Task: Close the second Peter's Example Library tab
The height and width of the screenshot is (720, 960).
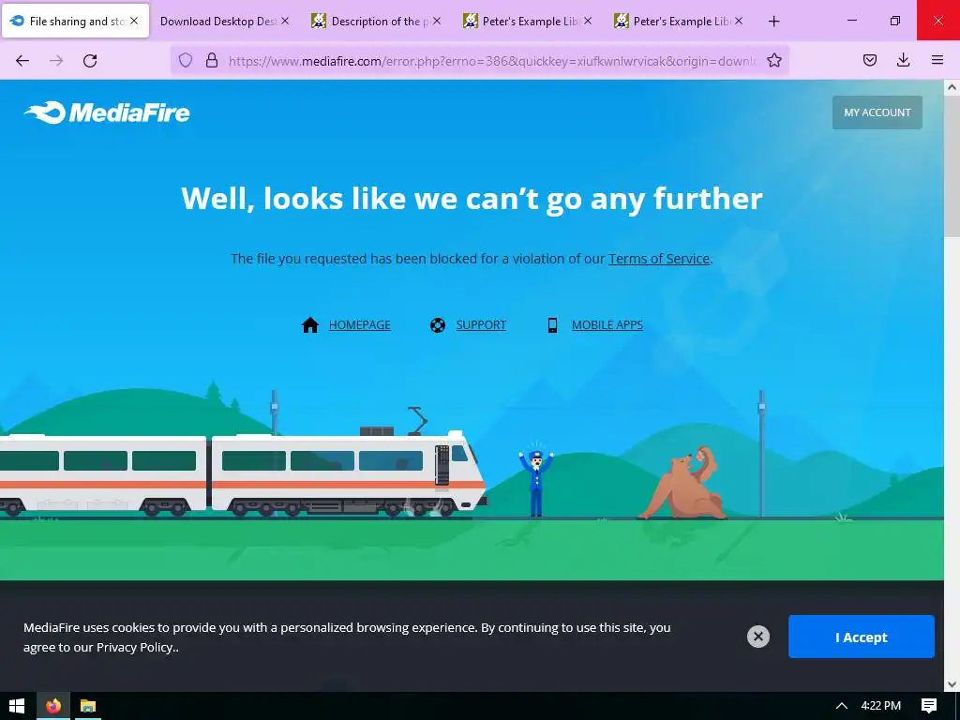Action: coord(739,21)
